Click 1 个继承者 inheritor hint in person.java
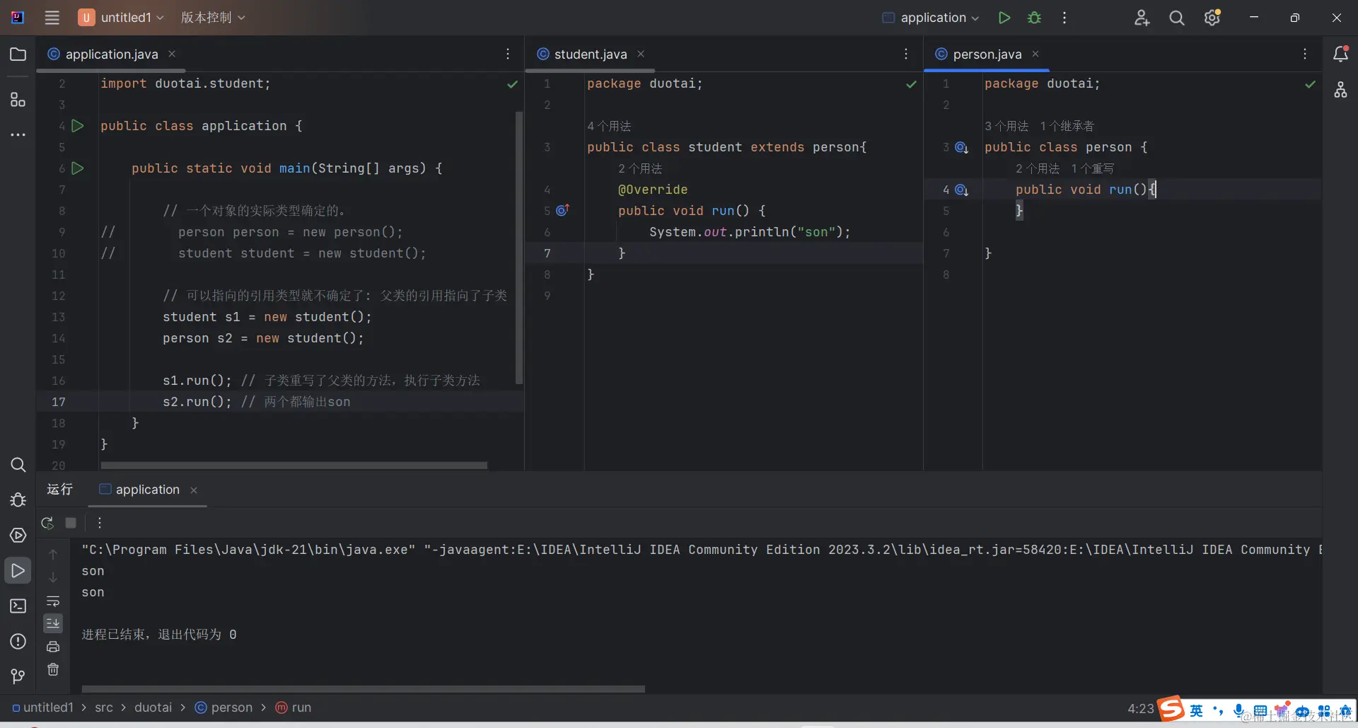The height and width of the screenshot is (728, 1358). 1067,126
